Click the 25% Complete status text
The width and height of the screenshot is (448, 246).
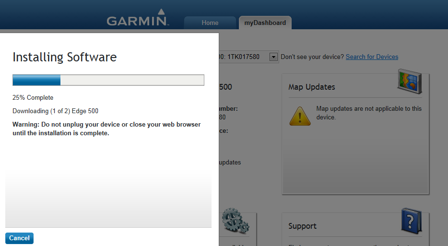[33, 98]
